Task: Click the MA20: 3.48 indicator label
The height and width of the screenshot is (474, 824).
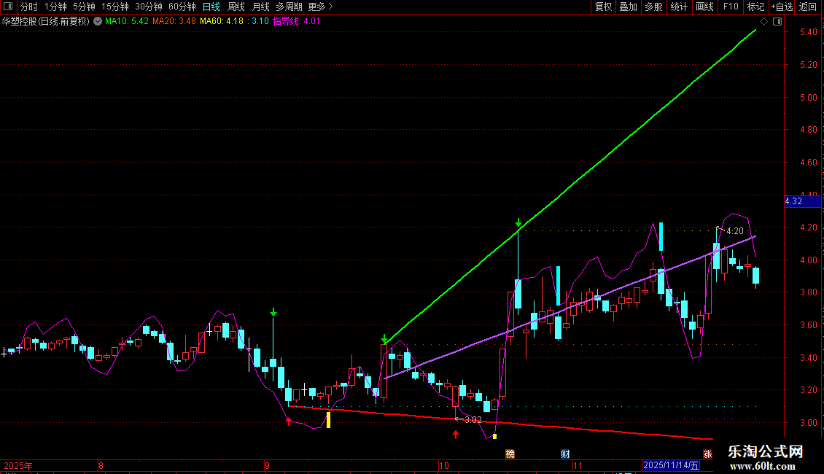Action: (174, 21)
